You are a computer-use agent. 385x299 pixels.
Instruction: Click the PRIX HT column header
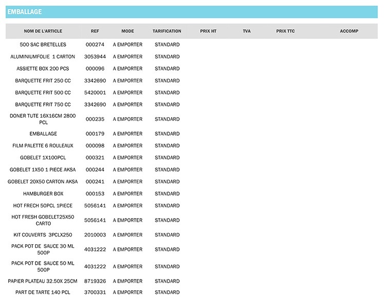point(208,31)
